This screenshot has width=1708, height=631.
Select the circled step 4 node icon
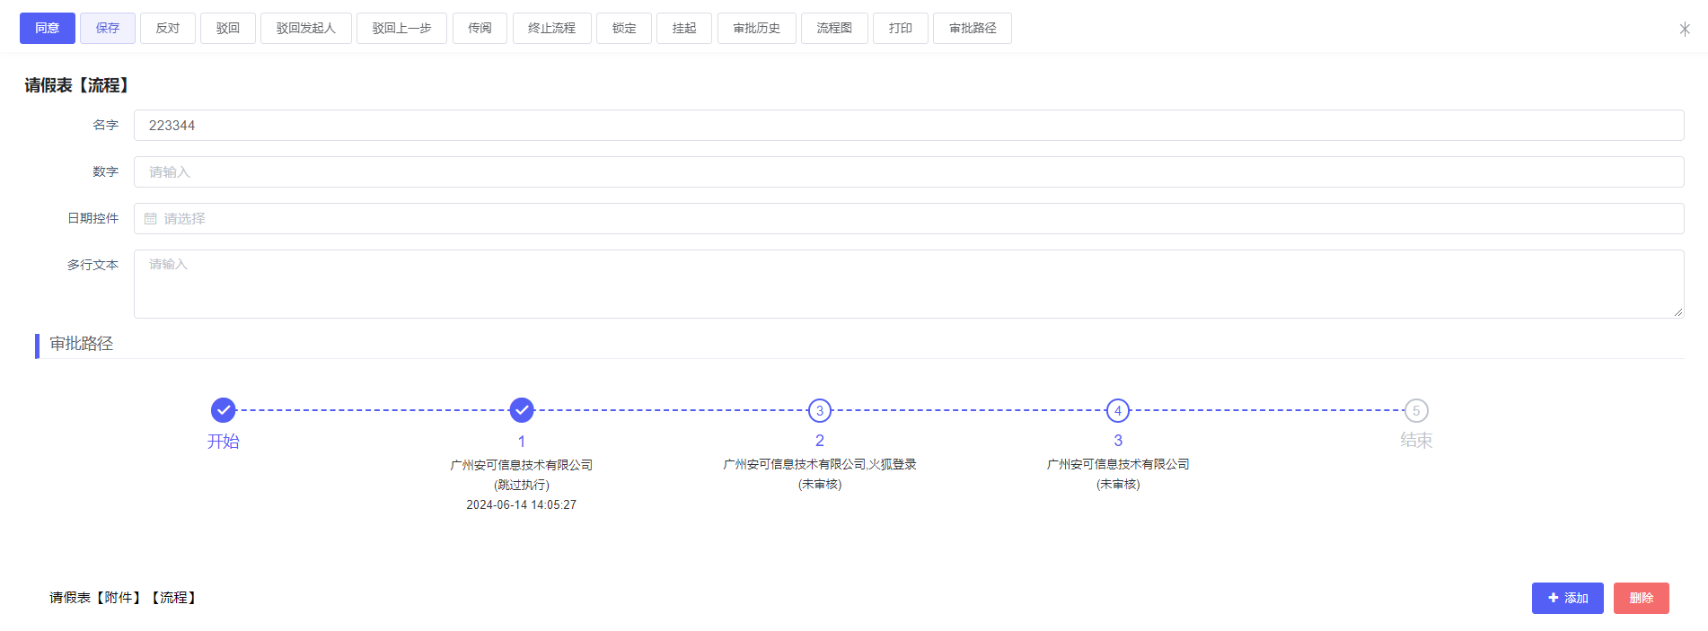point(1117,410)
